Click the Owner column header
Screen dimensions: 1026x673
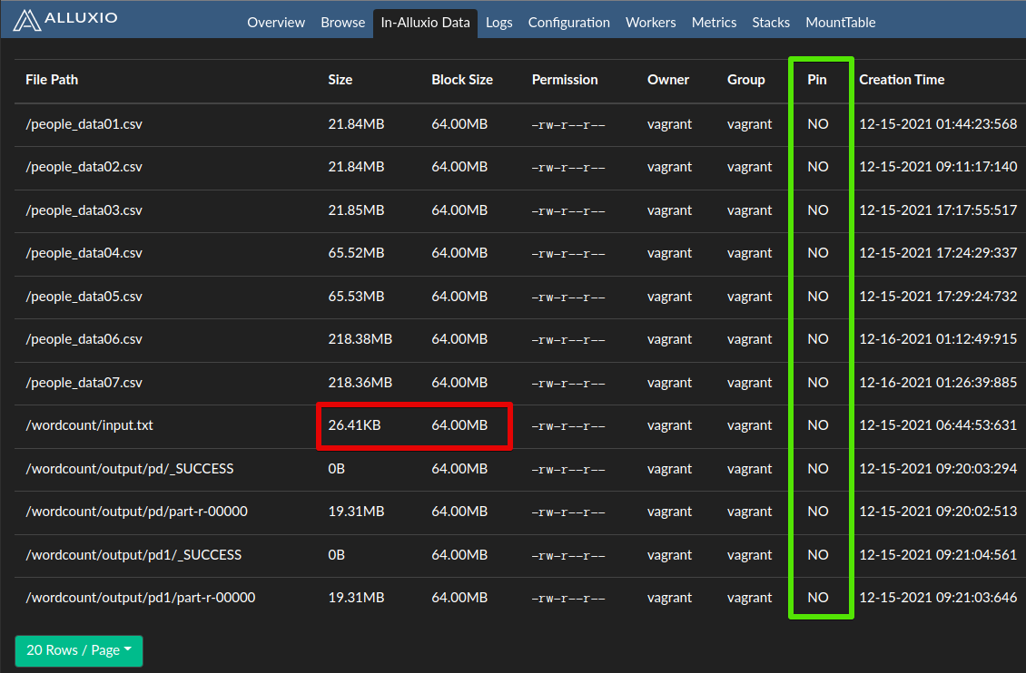click(668, 80)
